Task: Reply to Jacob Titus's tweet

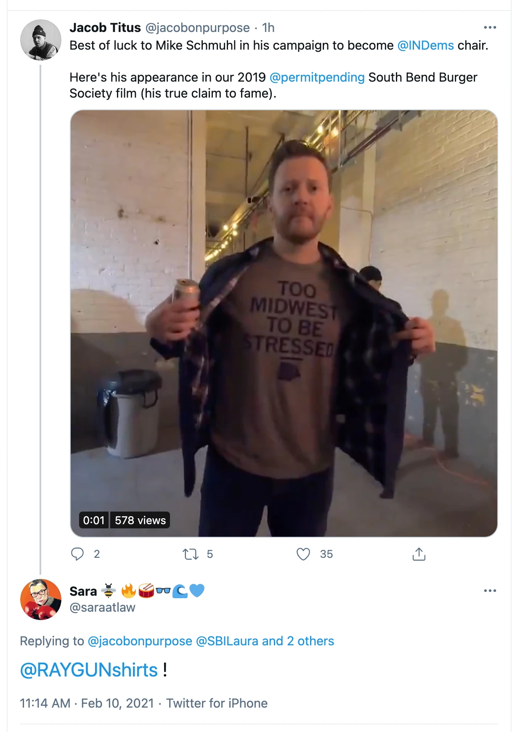Action: click(77, 554)
